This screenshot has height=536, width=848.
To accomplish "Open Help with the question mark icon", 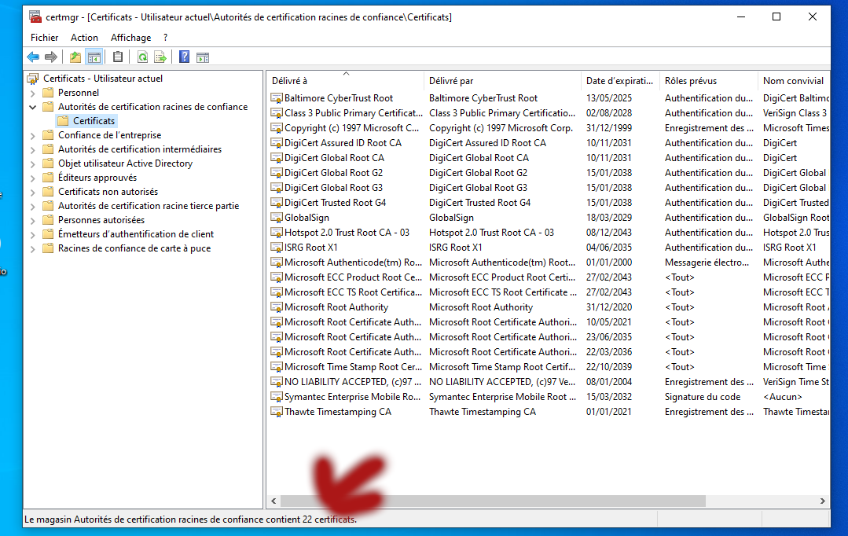I will point(184,57).
